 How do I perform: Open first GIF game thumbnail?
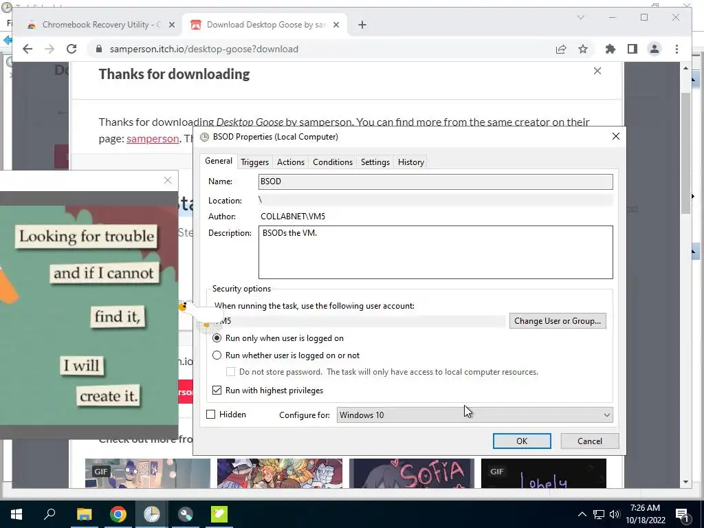pos(148,473)
